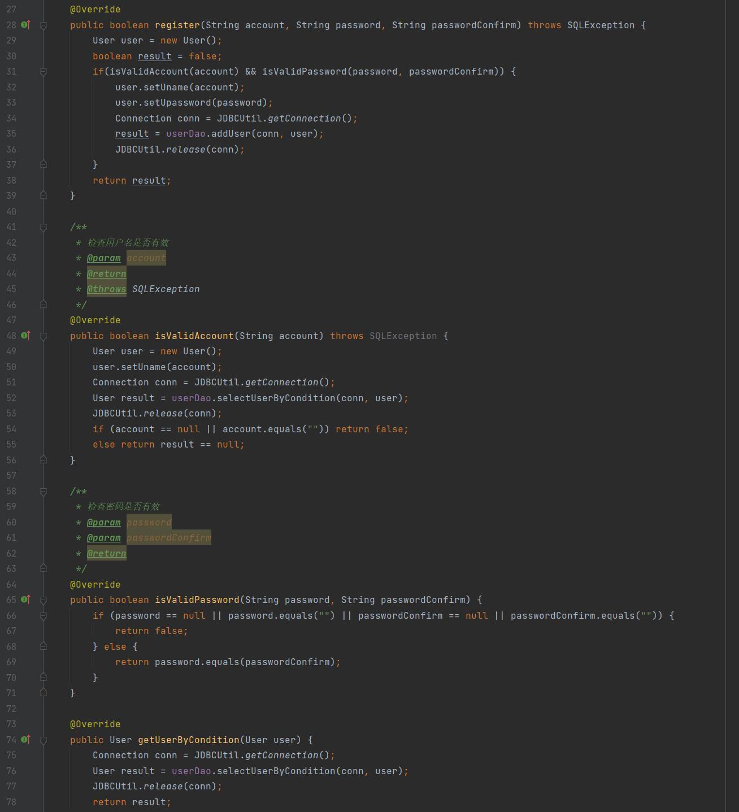Click line number 57 in the gutter
The height and width of the screenshot is (812, 739).
(x=11, y=475)
